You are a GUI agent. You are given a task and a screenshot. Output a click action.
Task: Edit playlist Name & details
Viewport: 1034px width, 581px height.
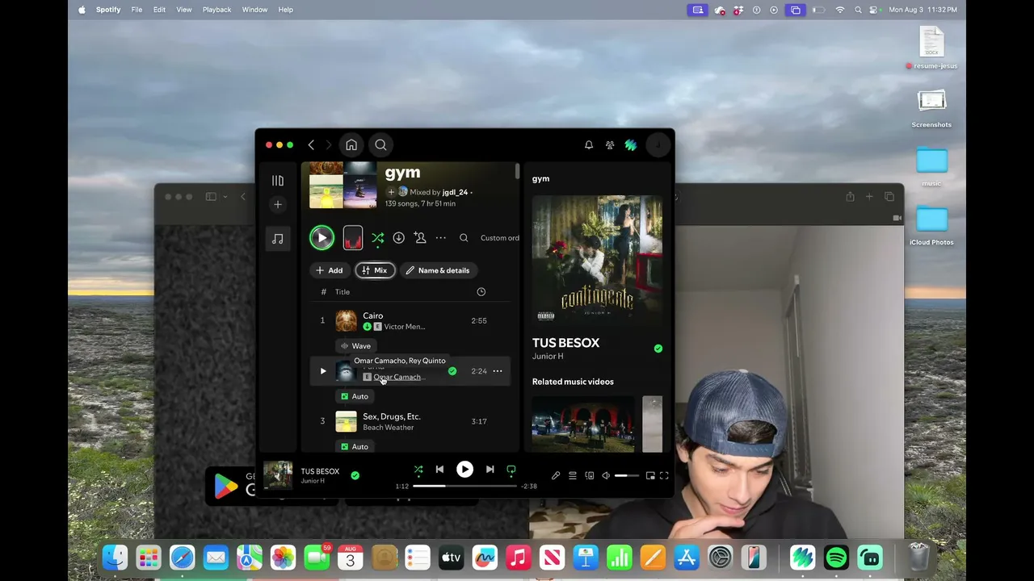tap(438, 270)
